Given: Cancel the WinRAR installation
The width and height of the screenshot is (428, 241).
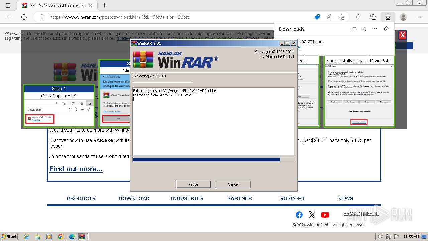Looking at the screenshot, I should click(233, 184).
